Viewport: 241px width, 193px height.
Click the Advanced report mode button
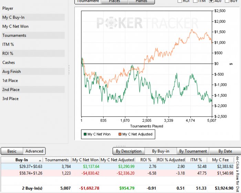tap(34, 151)
